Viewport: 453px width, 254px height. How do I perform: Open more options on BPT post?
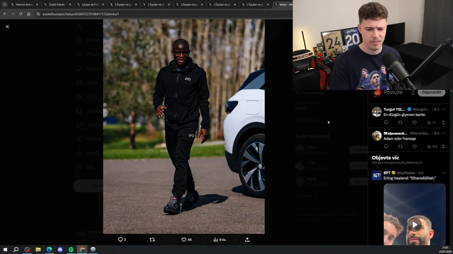click(443, 173)
